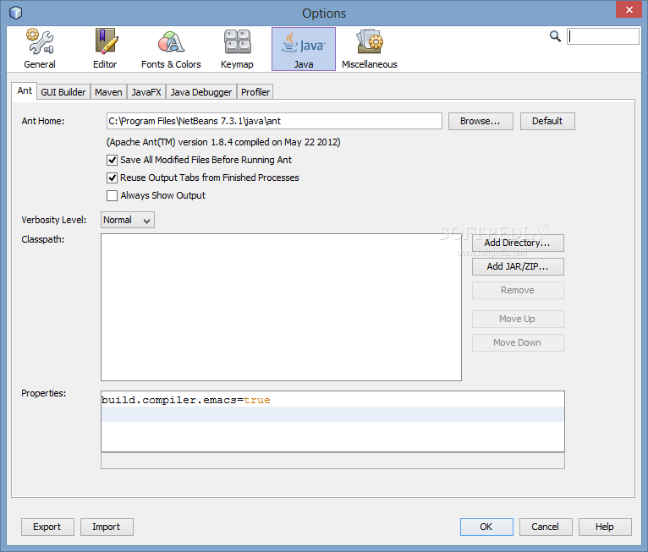Switch to the JavaFX tab
The width and height of the screenshot is (648, 552).
pyautogui.click(x=146, y=92)
